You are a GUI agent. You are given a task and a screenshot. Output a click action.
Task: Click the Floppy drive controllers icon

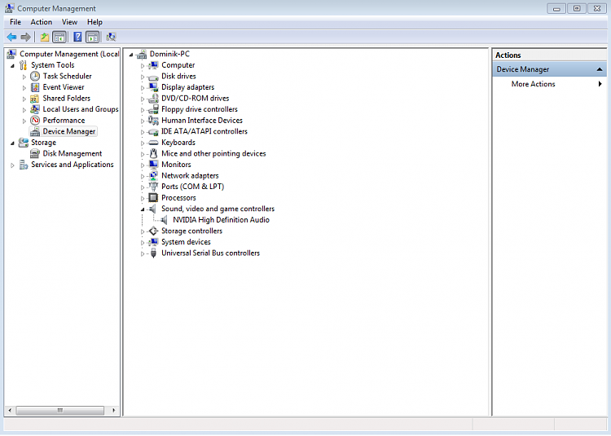click(153, 109)
